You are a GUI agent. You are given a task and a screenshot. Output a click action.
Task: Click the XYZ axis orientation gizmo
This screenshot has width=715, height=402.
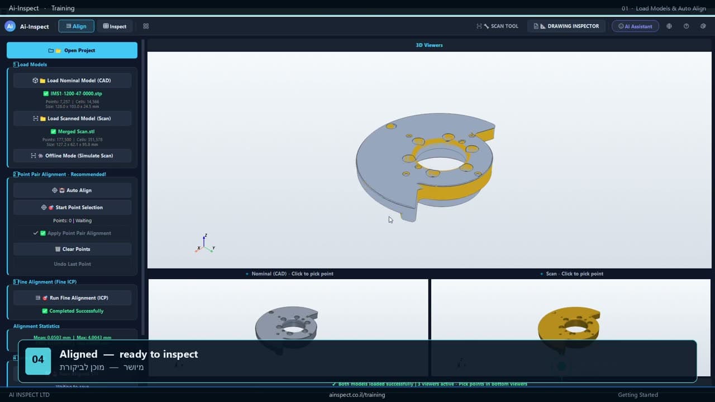pyautogui.click(x=205, y=243)
